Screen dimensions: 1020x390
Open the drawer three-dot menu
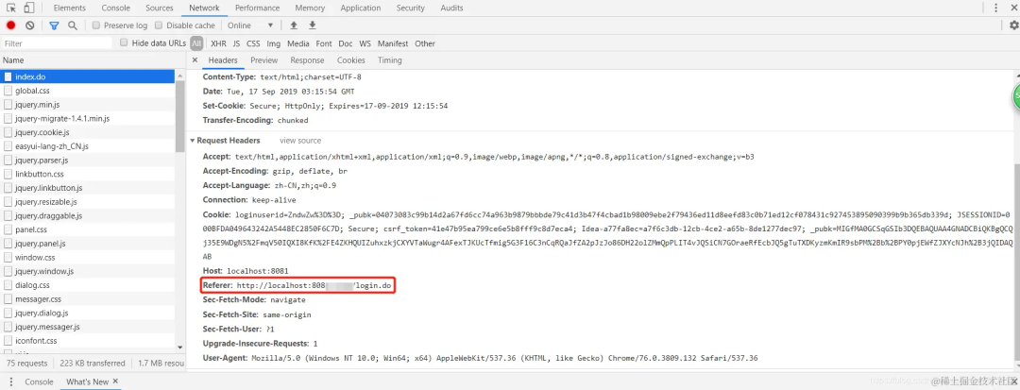point(11,382)
